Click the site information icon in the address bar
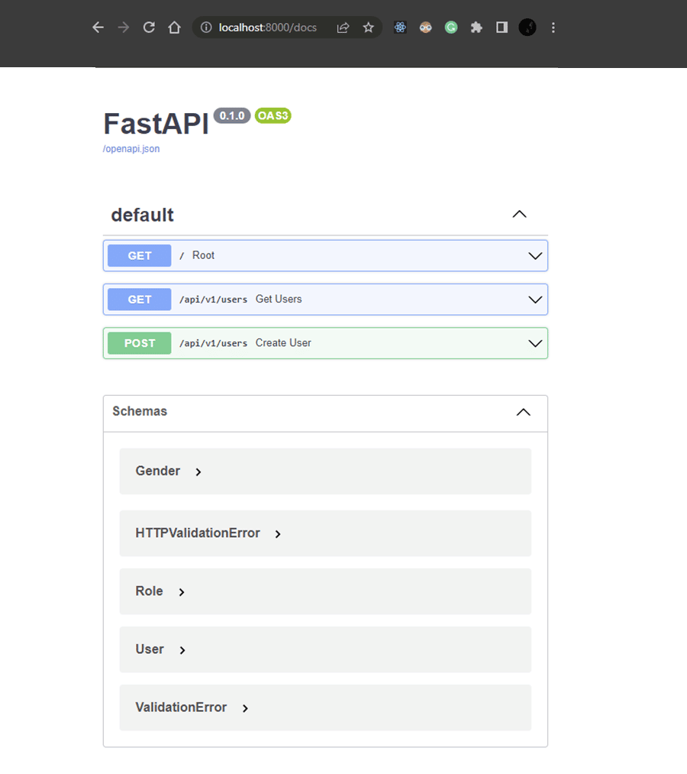 (x=205, y=27)
